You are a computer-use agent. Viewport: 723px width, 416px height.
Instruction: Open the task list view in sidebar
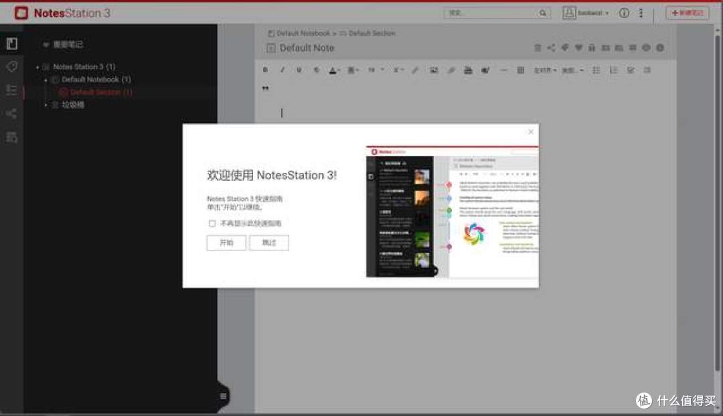pos(12,90)
